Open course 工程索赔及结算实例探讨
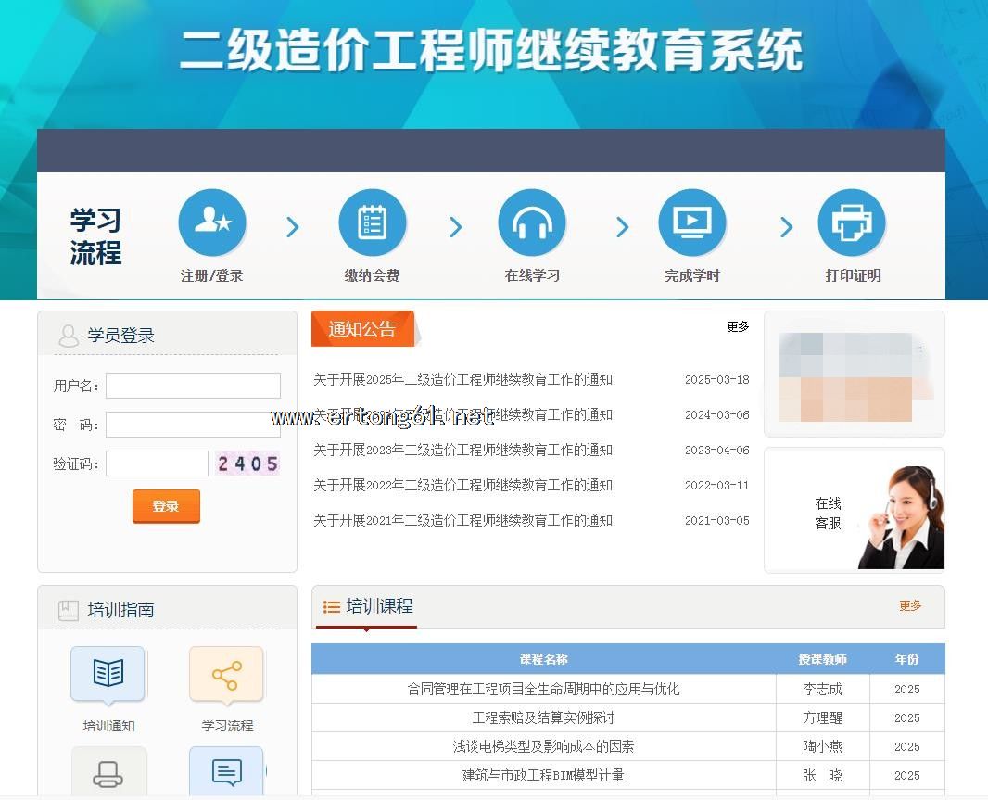The width and height of the screenshot is (988, 800). (x=543, y=717)
